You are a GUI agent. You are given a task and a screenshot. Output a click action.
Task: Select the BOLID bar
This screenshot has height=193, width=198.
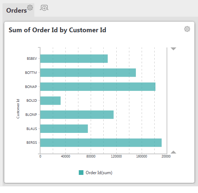(x=50, y=101)
